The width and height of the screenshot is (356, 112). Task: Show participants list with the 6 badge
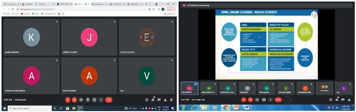point(153,99)
